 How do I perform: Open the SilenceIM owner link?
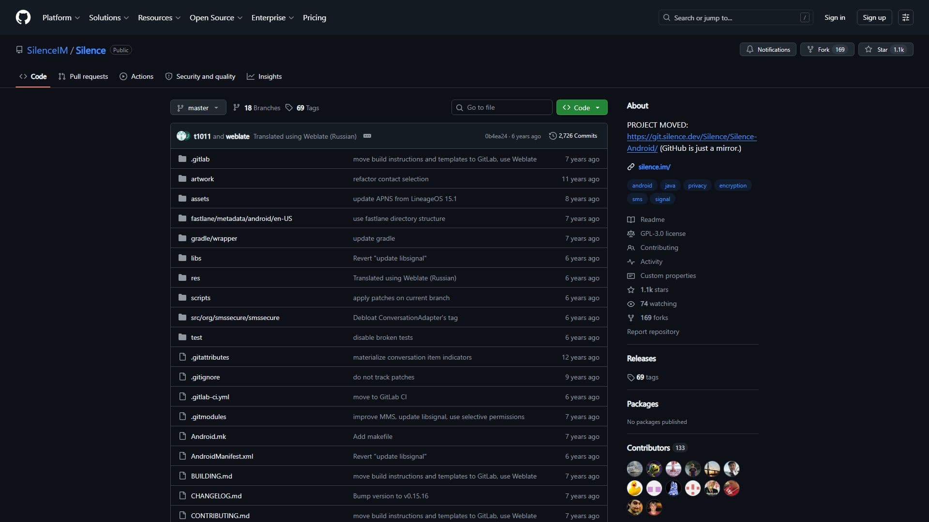(x=47, y=50)
